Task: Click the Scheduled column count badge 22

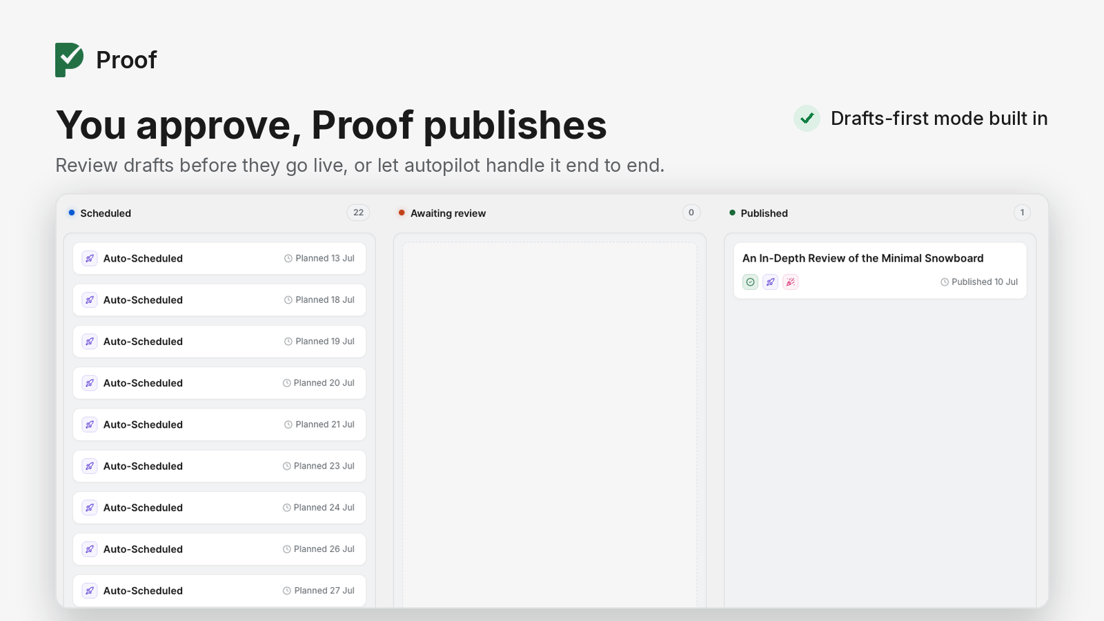Action: [x=358, y=213]
